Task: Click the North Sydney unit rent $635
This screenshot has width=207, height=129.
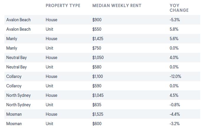Action: click(97, 105)
